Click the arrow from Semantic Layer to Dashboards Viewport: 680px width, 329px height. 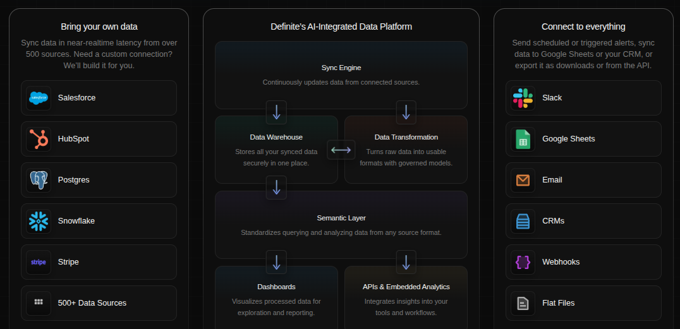(x=276, y=262)
